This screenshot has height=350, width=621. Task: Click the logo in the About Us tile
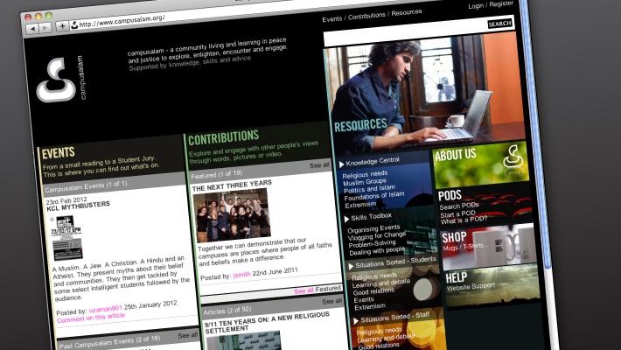[513, 157]
